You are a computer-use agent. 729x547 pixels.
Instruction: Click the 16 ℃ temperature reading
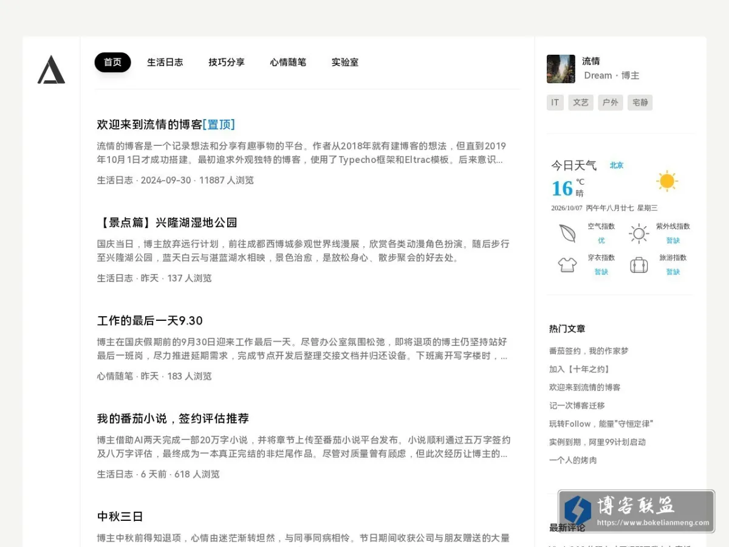point(567,188)
